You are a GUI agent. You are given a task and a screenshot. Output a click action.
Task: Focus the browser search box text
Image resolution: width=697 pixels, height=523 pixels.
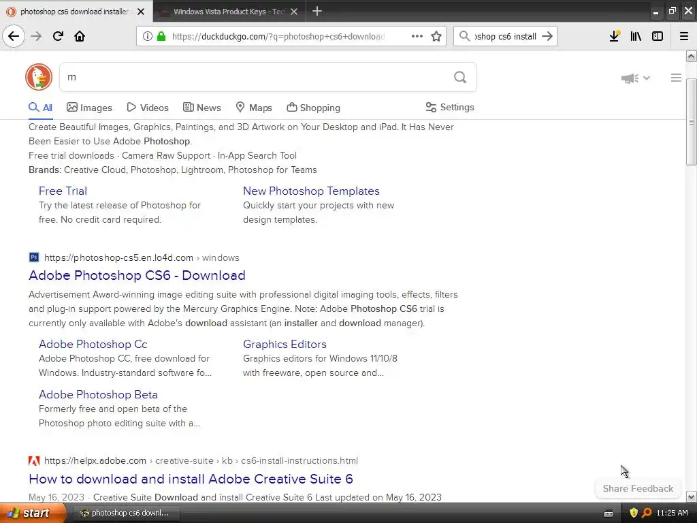point(506,37)
